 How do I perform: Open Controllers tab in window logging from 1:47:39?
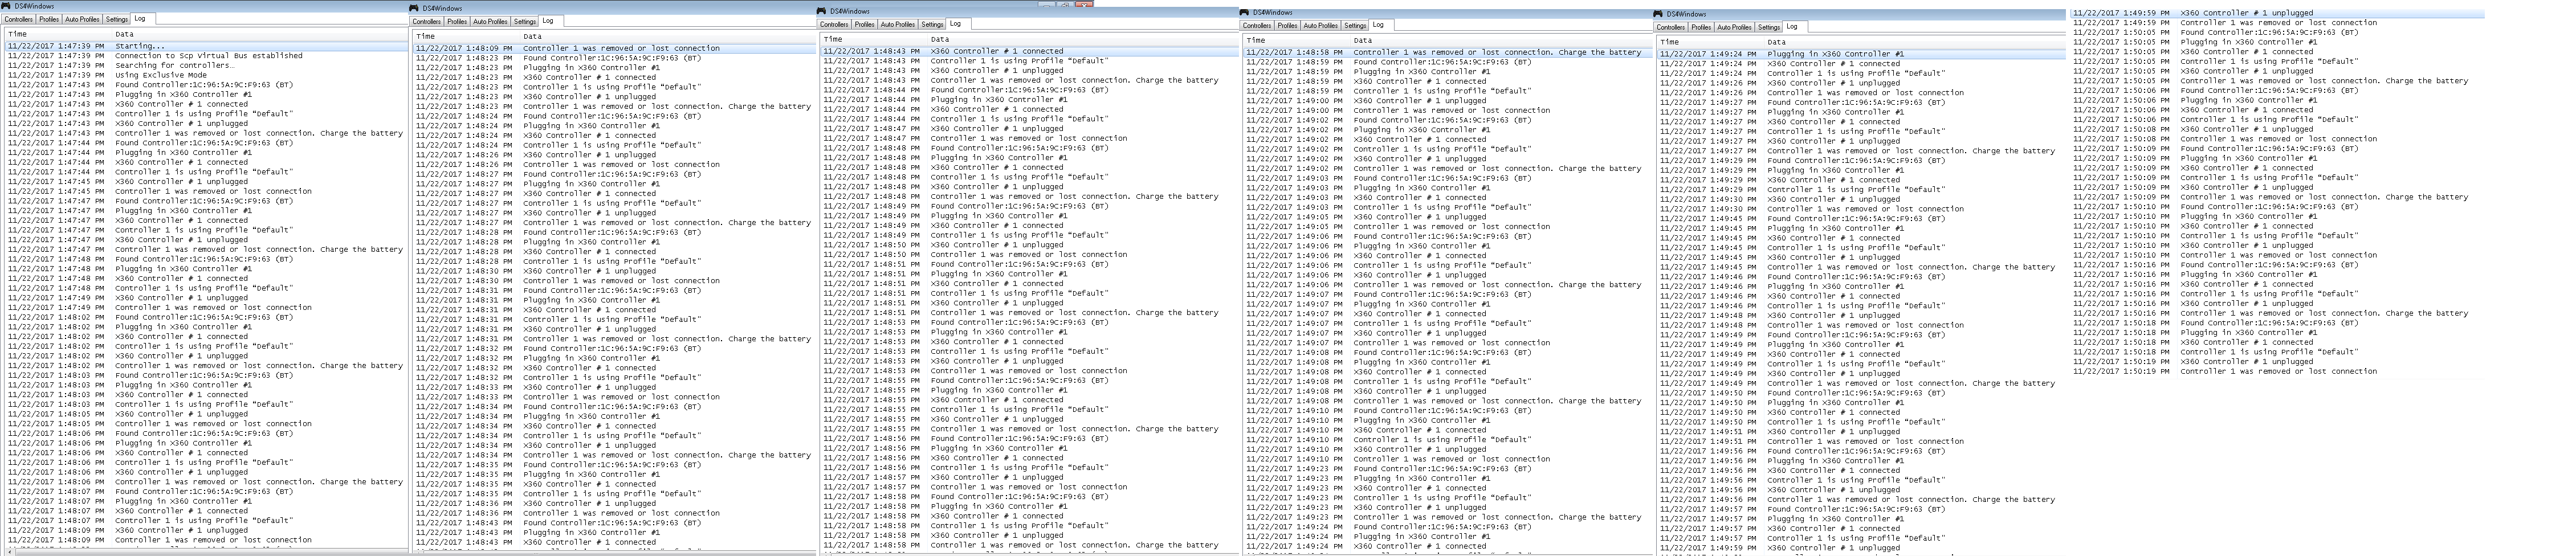click(x=19, y=19)
